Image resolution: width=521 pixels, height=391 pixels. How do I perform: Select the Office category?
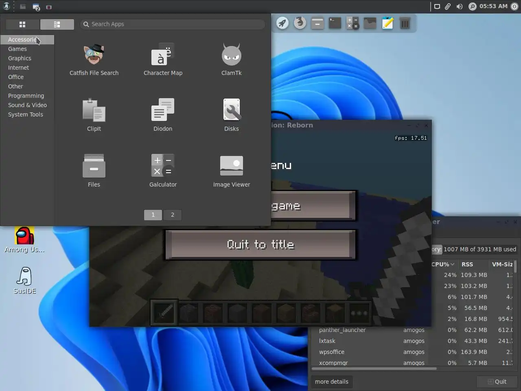point(27,77)
